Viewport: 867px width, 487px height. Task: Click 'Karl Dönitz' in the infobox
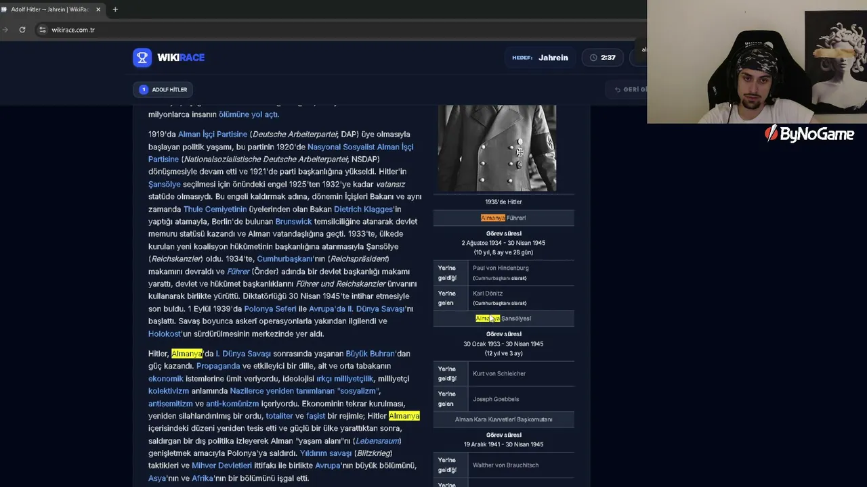click(488, 294)
